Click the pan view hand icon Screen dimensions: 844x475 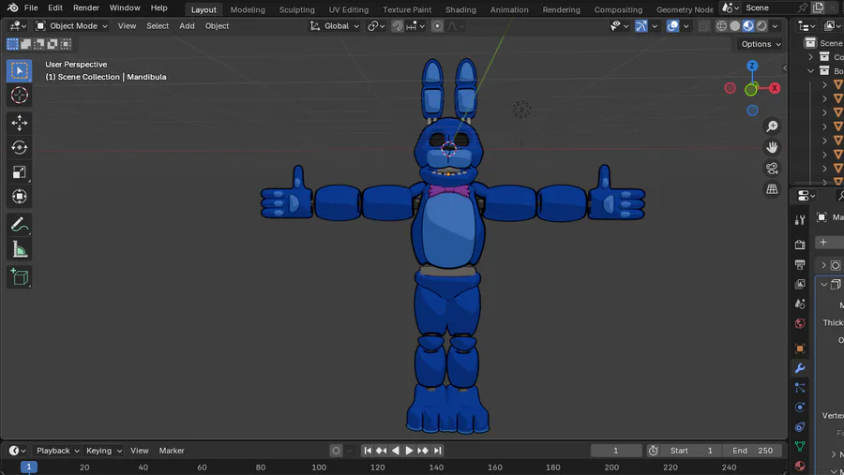(x=772, y=147)
